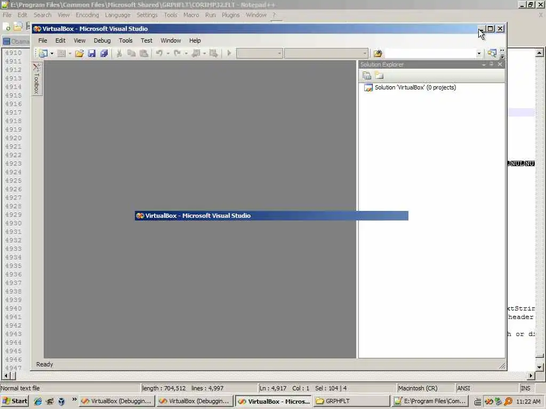Image resolution: width=546 pixels, height=409 pixels.
Task: Click the Open File folder icon
Action: pyautogui.click(x=79, y=53)
